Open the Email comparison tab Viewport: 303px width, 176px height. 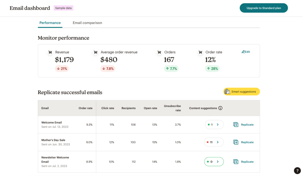pyautogui.click(x=87, y=23)
